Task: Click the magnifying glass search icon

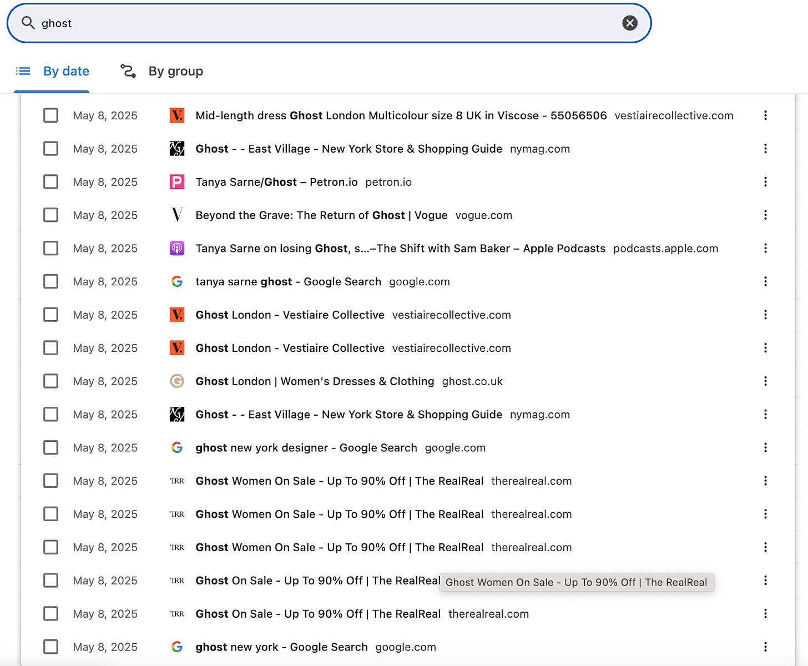Action: (x=28, y=23)
